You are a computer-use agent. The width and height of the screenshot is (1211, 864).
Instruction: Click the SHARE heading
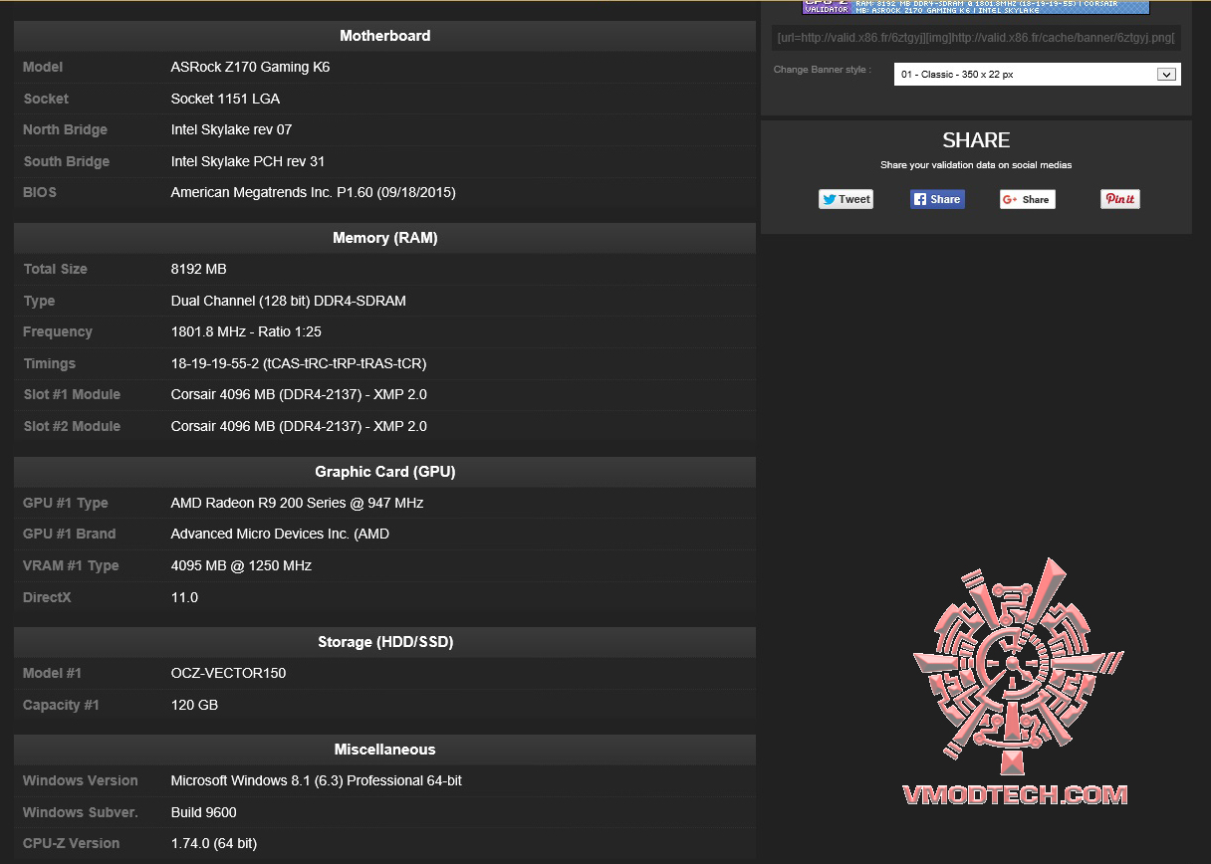pyautogui.click(x=976, y=140)
